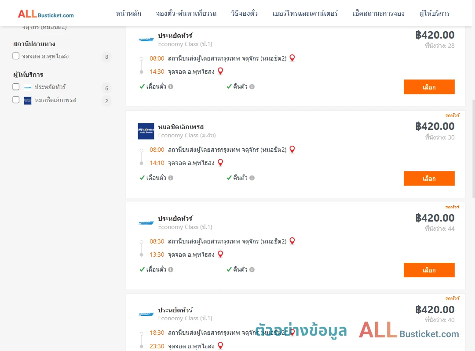The image size is (475, 351).
Task: Click the count badge 6 beside ประหยัดทัวร์
Action: pyautogui.click(x=106, y=88)
